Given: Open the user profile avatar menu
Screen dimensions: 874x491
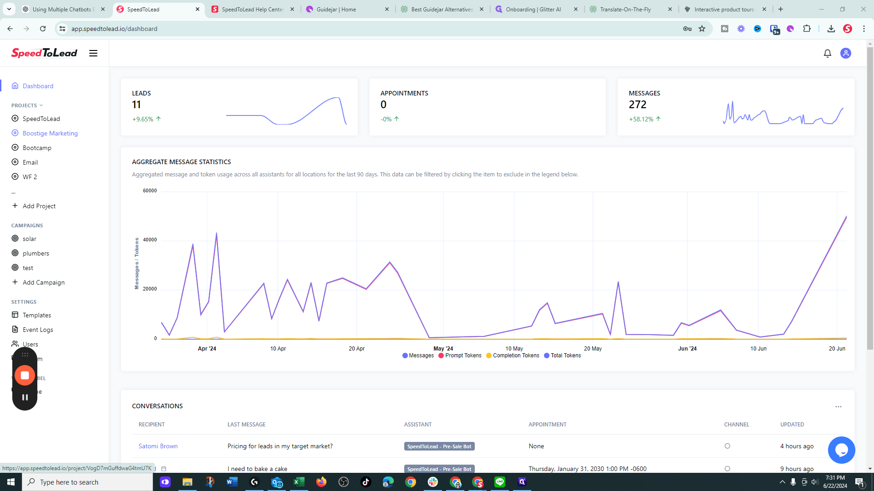Looking at the screenshot, I should (x=846, y=53).
